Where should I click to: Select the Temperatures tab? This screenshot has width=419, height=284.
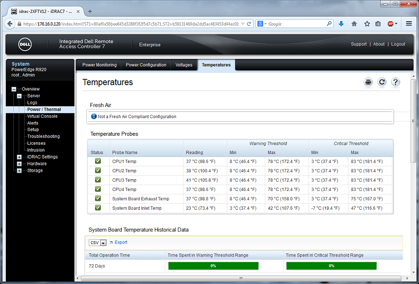pos(216,65)
